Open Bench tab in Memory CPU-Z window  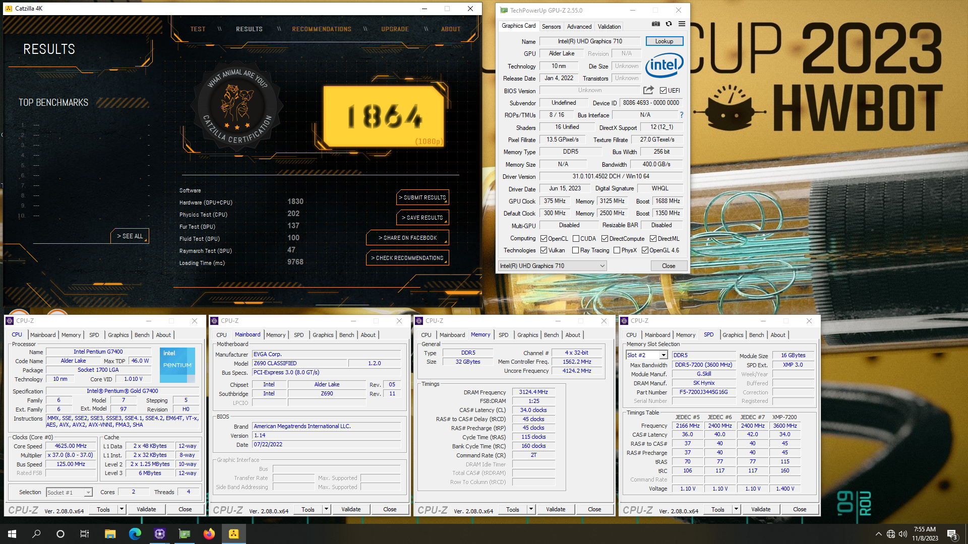point(551,335)
